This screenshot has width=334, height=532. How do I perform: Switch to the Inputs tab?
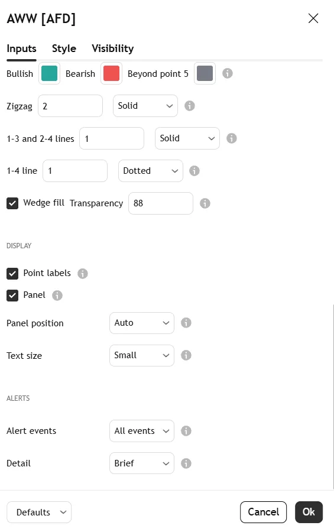[x=21, y=48]
